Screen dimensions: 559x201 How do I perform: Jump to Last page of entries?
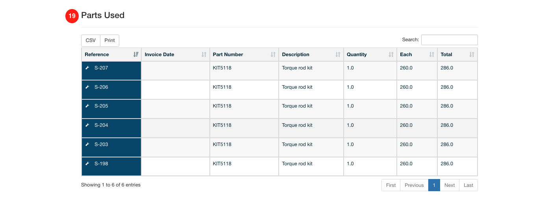tap(468, 185)
